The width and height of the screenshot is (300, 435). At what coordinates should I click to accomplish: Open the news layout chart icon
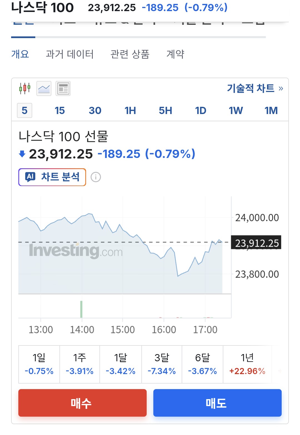click(x=63, y=89)
